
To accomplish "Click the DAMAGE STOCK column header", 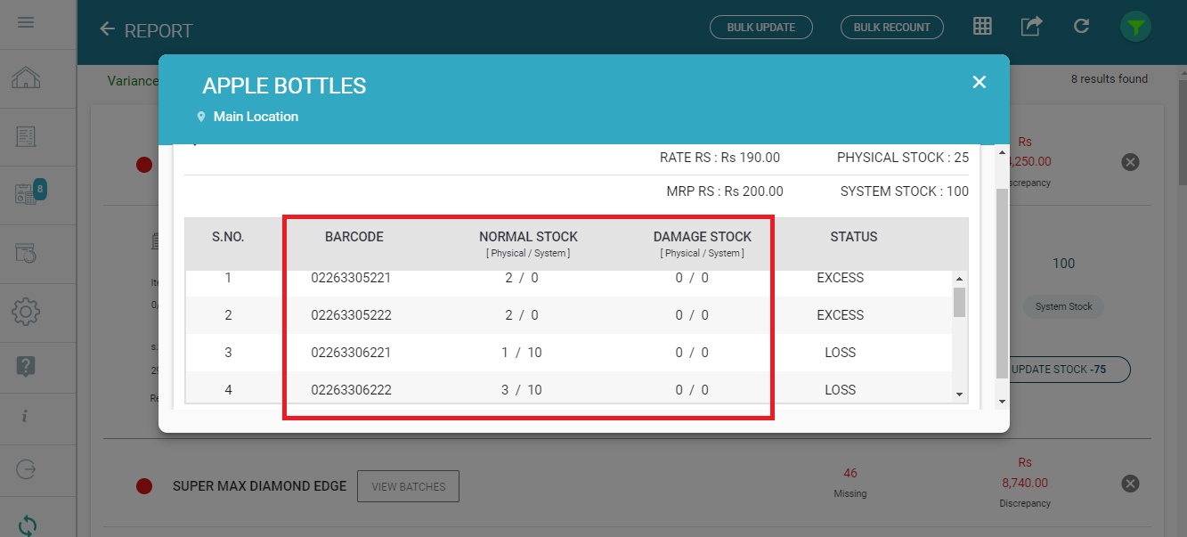I will (x=703, y=237).
